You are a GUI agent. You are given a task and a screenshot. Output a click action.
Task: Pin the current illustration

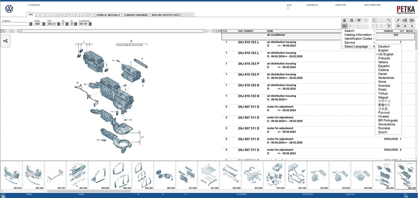point(398,20)
